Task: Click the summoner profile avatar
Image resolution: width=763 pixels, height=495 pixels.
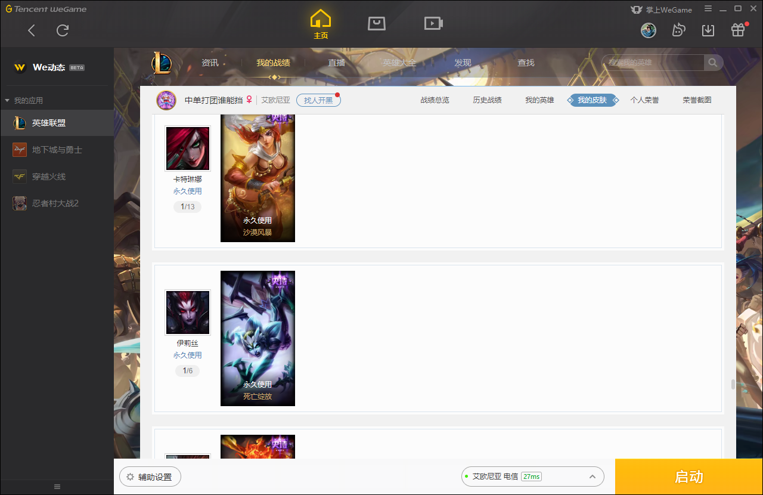Action: [x=166, y=100]
